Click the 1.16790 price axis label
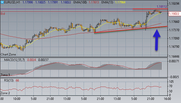This screenshot has height=103, width=181. click(174, 47)
